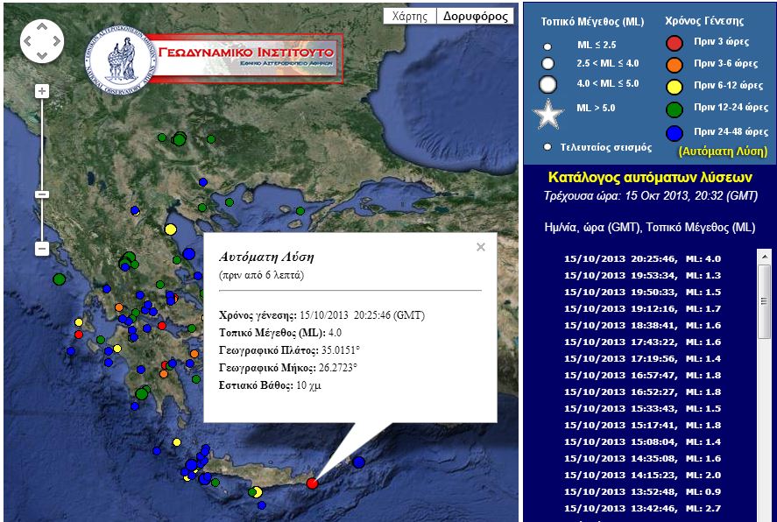Image resolution: width=777 pixels, height=522 pixels.
Task: Click the blue marker east of Crete
Action: (358, 462)
